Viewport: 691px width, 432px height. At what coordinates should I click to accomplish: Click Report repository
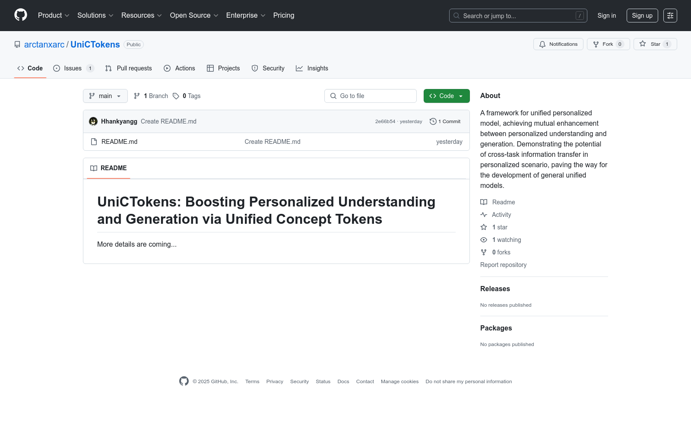coord(503,265)
